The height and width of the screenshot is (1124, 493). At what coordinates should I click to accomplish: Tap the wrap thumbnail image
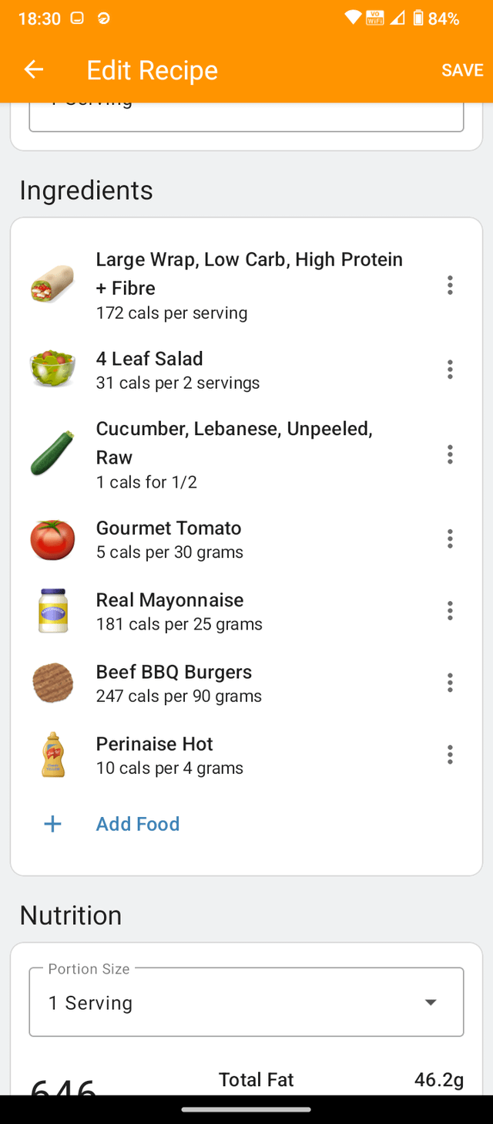[52, 285]
